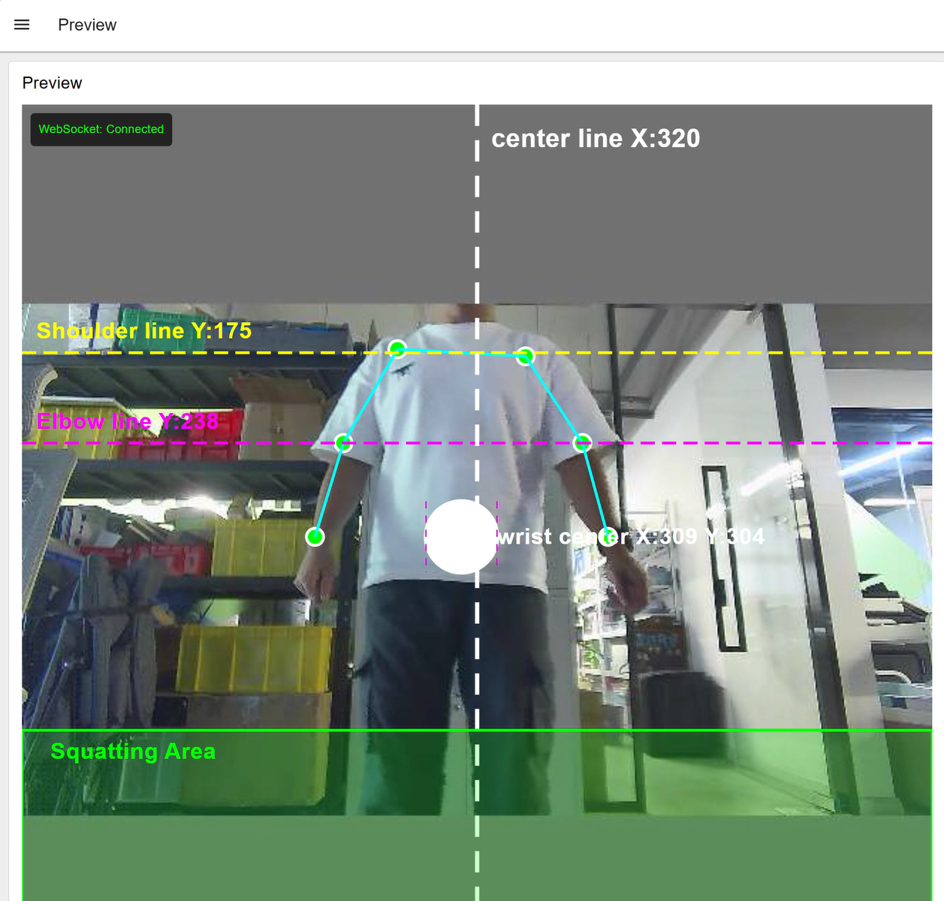Screen dimensions: 944x901
Task: Click the white dashed vertical center line
Action: coord(477,225)
